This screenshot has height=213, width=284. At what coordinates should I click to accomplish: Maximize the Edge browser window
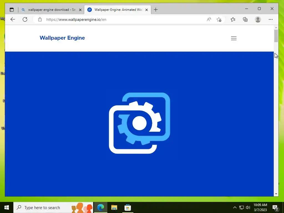coord(259,9)
